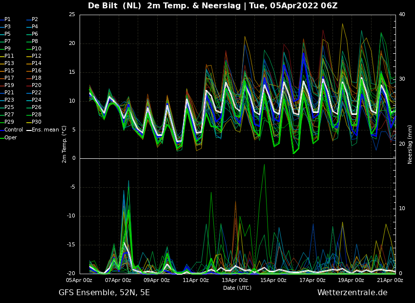The image size is (415, 303).
Task: Click the Oper legend entry
Action: tap(8, 138)
